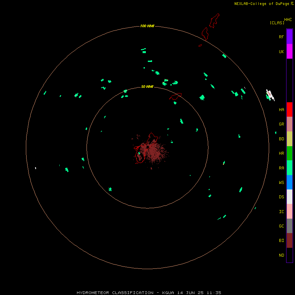This screenshot has width=295, height=295.
Task: Click the IC pink legend swatch
Action: click(289, 211)
